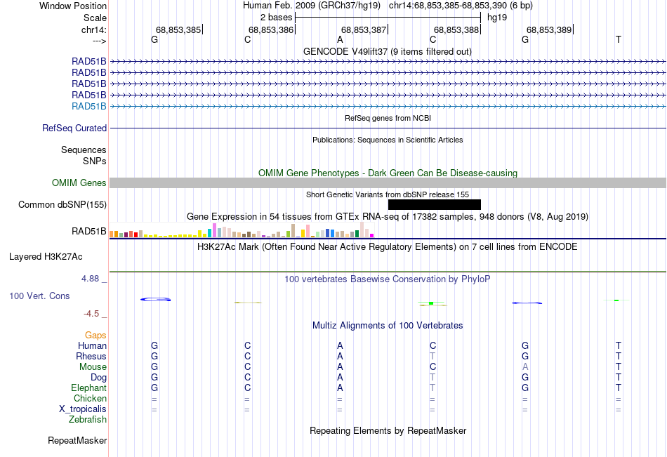The image size is (667, 457).
Task: Click the 2 bases scale bar
Action: (x=388, y=18)
